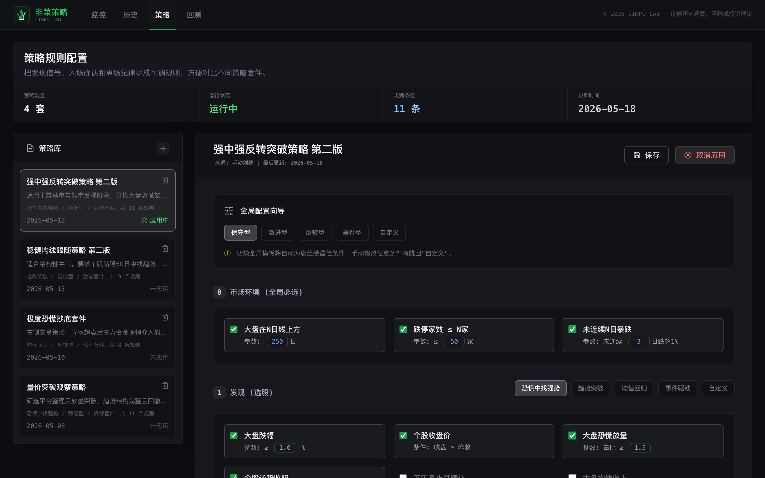The height and width of the screenshot is (478, 765).
Task: Uncheck 未连续N日暴跌 condition
Action: tap(572, 329)
